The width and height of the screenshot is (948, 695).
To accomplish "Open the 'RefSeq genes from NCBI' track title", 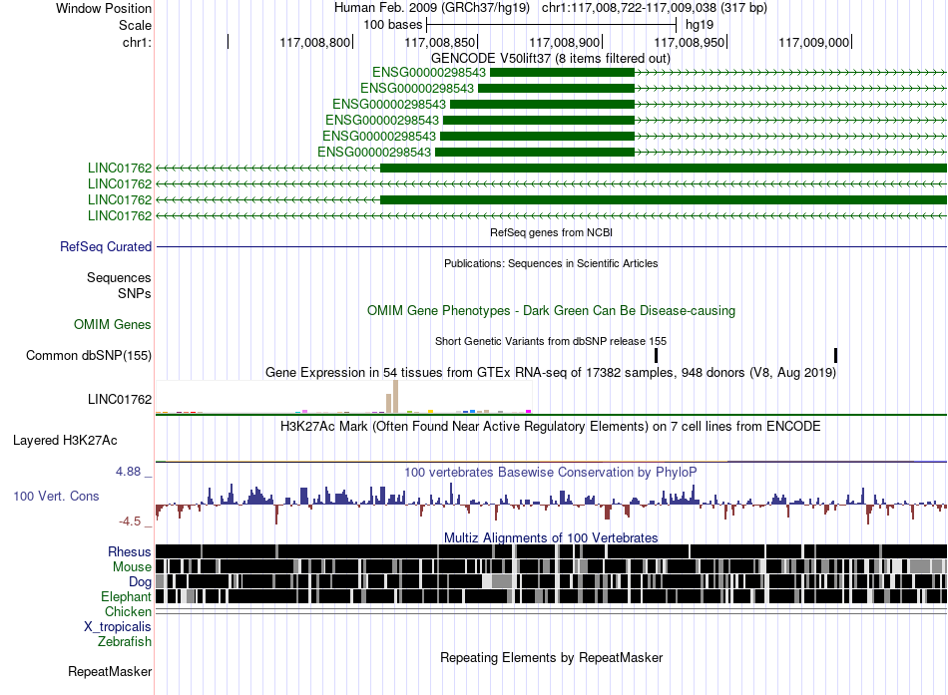I will [x=552, y=232].
